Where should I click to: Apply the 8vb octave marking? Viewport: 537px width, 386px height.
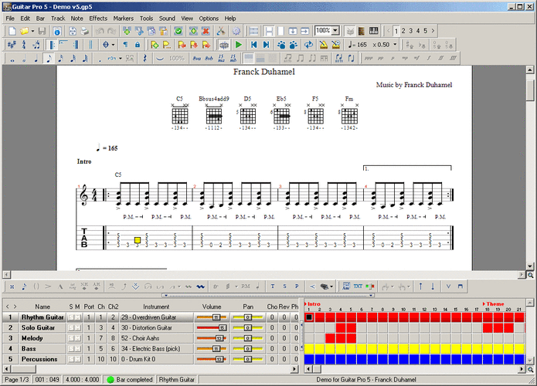click(209, 59)
